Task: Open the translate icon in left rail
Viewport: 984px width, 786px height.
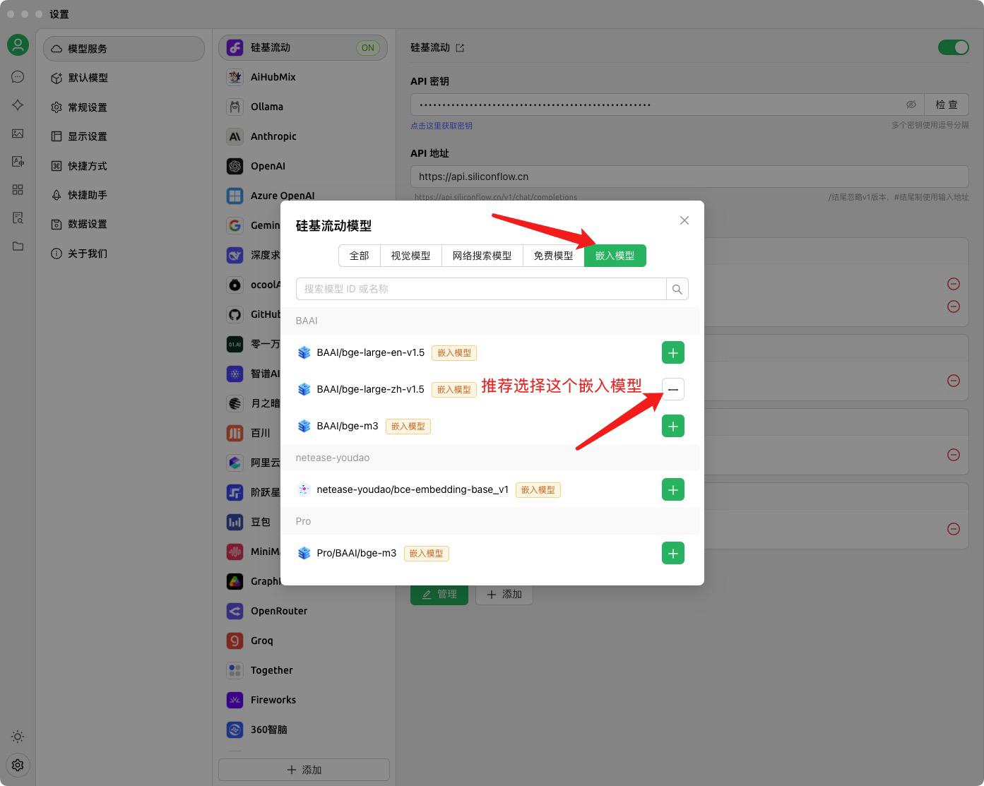Action: point(18,162)
